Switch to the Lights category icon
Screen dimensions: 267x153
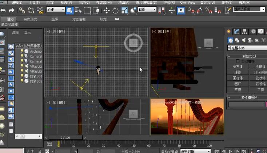coord(244,40)
